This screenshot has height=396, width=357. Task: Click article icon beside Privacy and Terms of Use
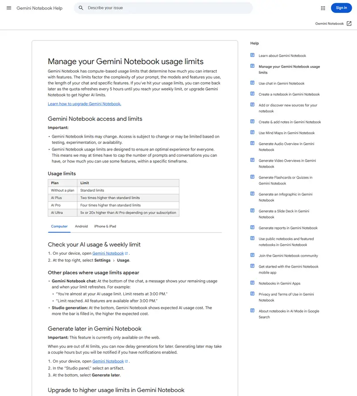[x=252, y=294]
